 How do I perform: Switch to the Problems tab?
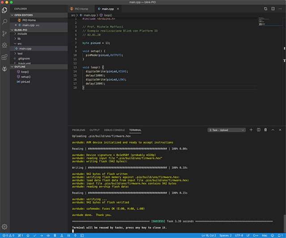(78, 130)
